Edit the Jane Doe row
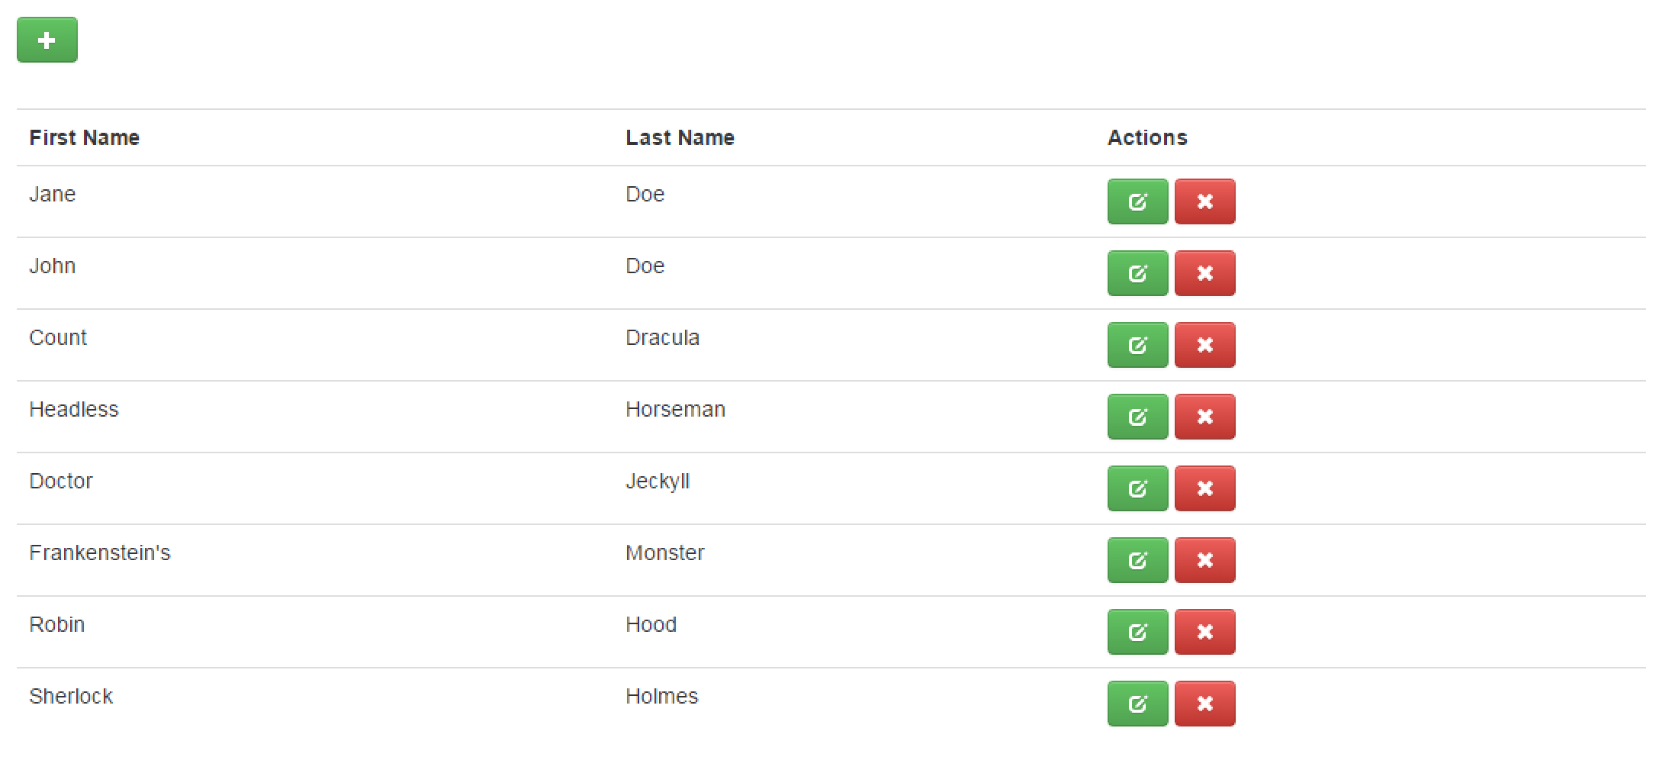This screenshot has height=757, width=1669. coord(1137,201)
